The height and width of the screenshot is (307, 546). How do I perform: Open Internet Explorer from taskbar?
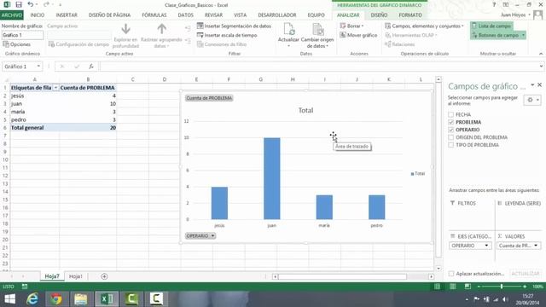(32, 299)
